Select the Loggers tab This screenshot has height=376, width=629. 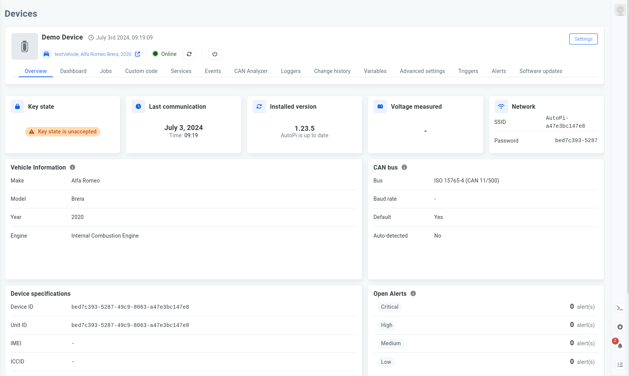[291, 71]
